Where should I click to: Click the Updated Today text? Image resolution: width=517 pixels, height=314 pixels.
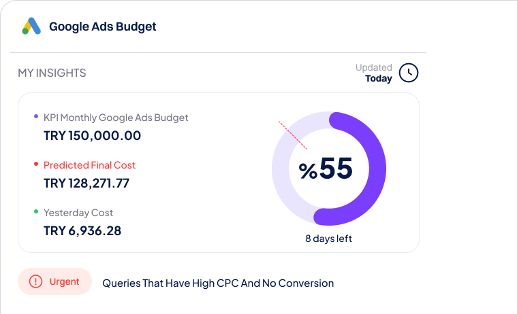point(374,73)
